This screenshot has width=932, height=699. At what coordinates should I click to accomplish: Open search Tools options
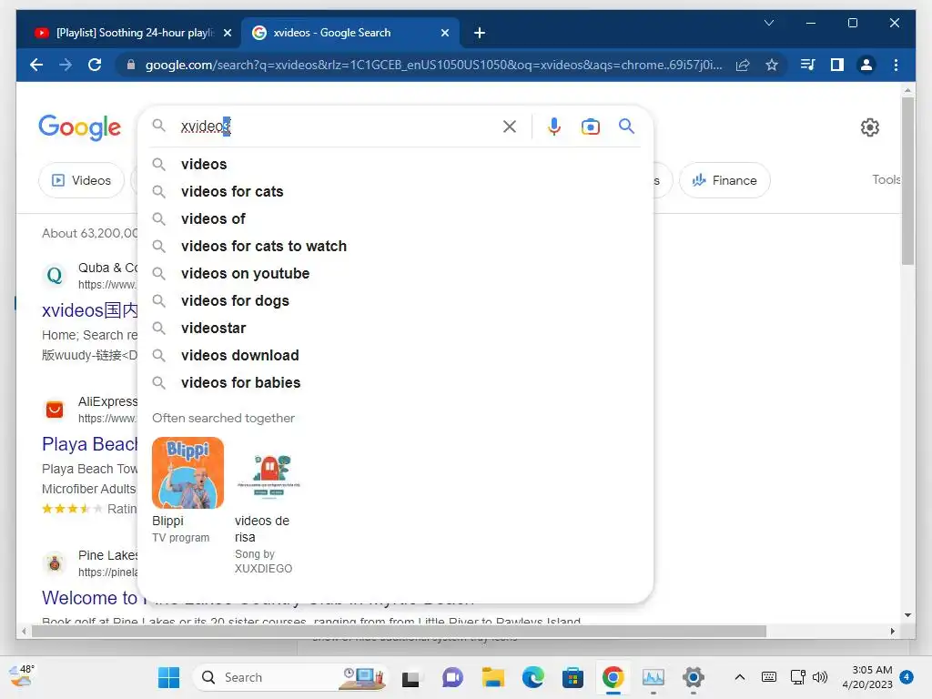pyautogui.click(x=886, y=179)
